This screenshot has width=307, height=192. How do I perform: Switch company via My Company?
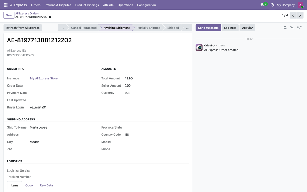[286, 5]
